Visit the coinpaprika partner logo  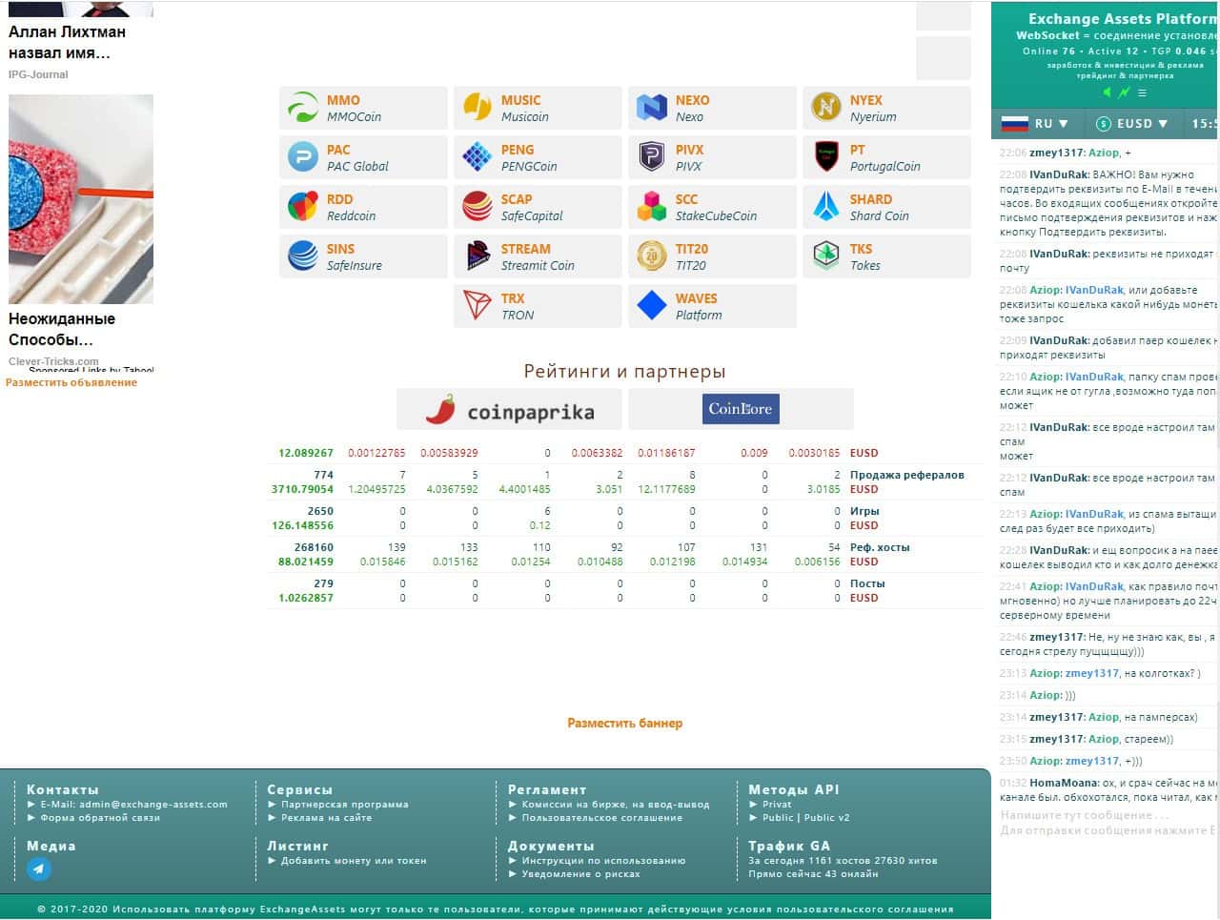pos(510,410)
